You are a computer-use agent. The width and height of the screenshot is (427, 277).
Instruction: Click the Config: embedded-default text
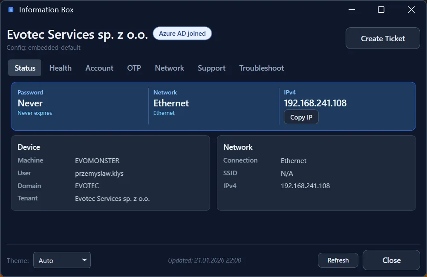pyautogui.click(x=43, y=48)
